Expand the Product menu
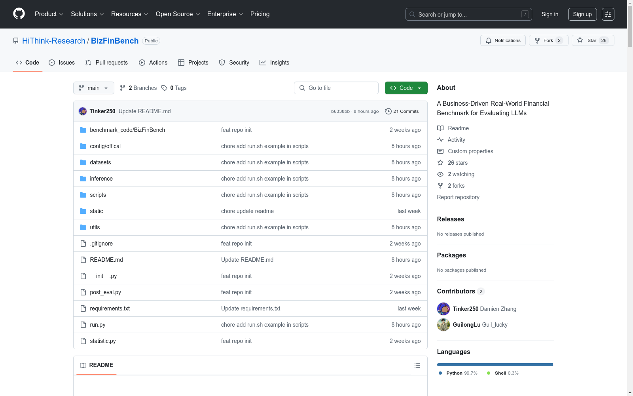Viewport: 633px width, 396px height. (49, 14)
